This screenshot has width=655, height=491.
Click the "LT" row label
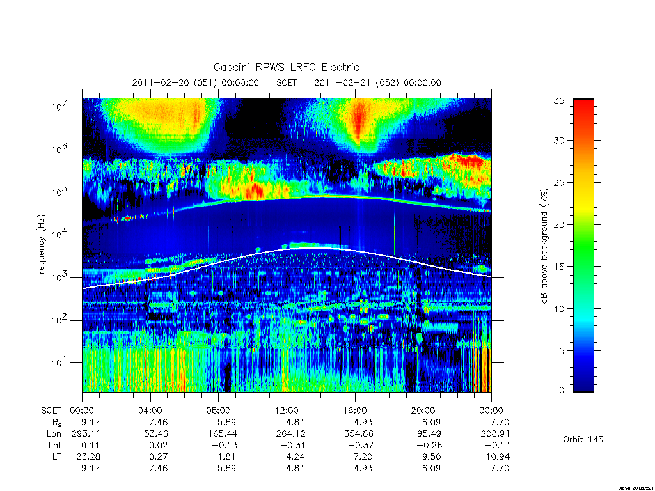point(57,456)
